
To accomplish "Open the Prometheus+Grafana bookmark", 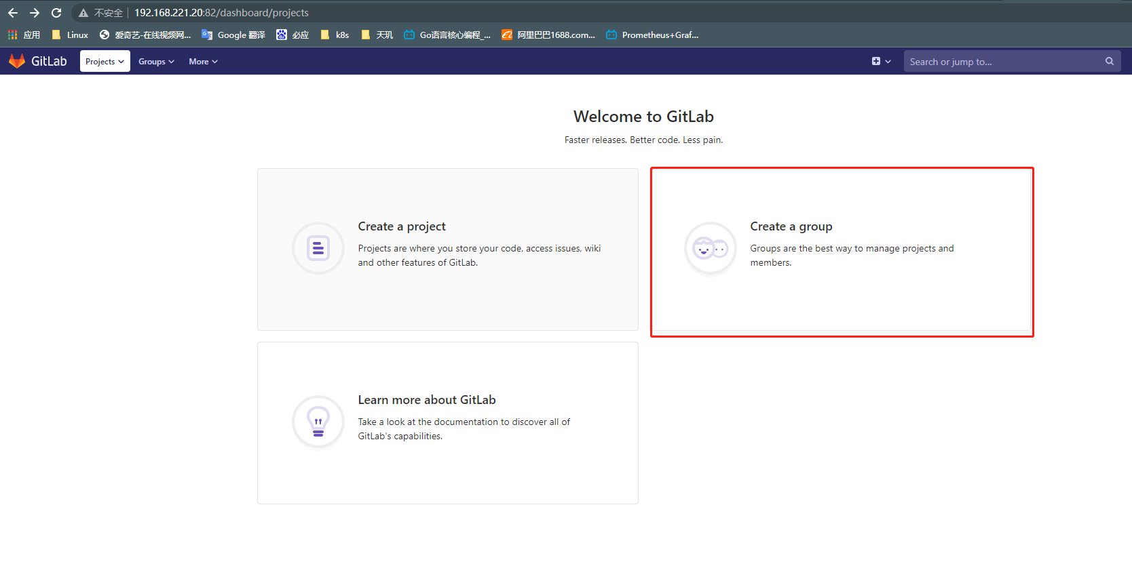I will pyautogui.click(x=652, y=35).
